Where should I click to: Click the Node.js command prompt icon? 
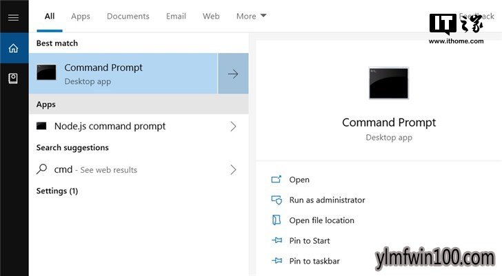(41, 126)
